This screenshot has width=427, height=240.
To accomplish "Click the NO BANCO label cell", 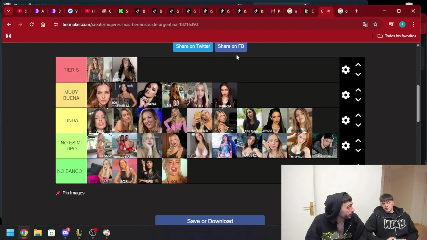I will click(x=71, y=171).
